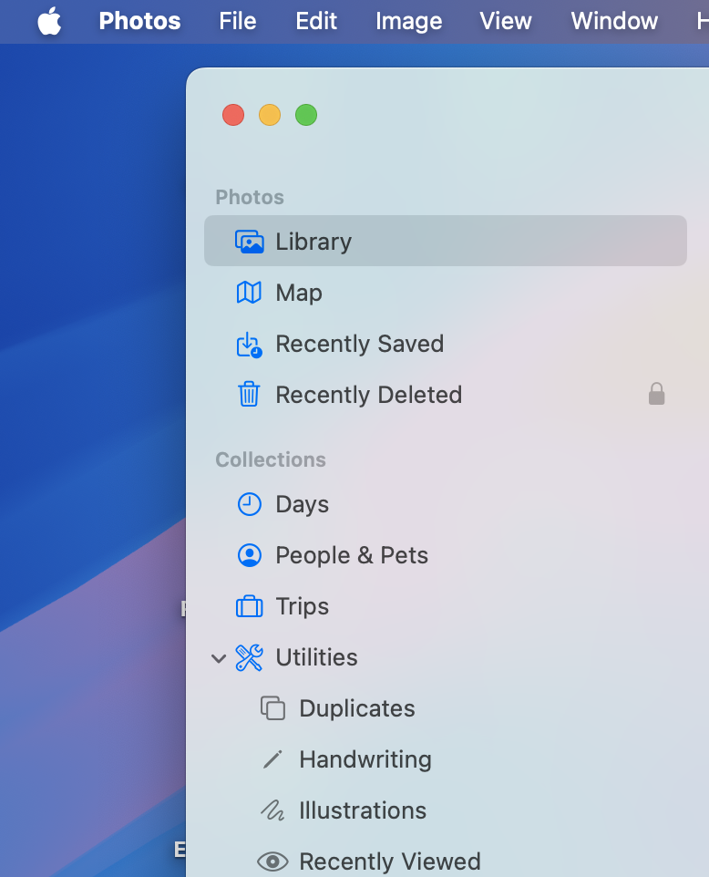709x877 pixels.
Task: Click the Utilities tools icon
Action: (x=249, y=657)
